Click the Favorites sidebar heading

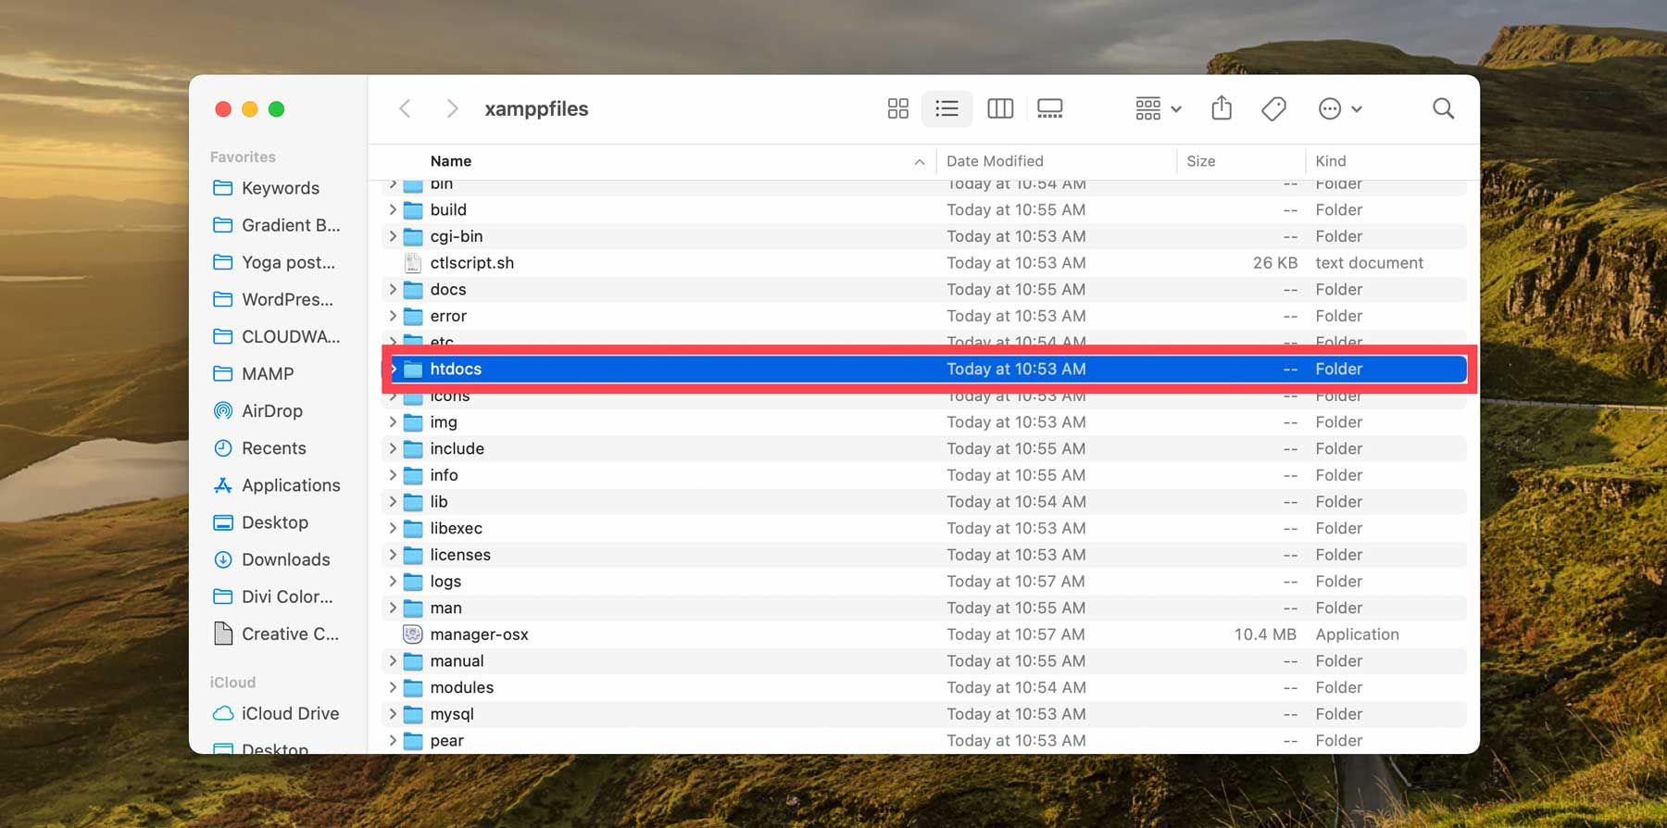(x=243, y=157)
